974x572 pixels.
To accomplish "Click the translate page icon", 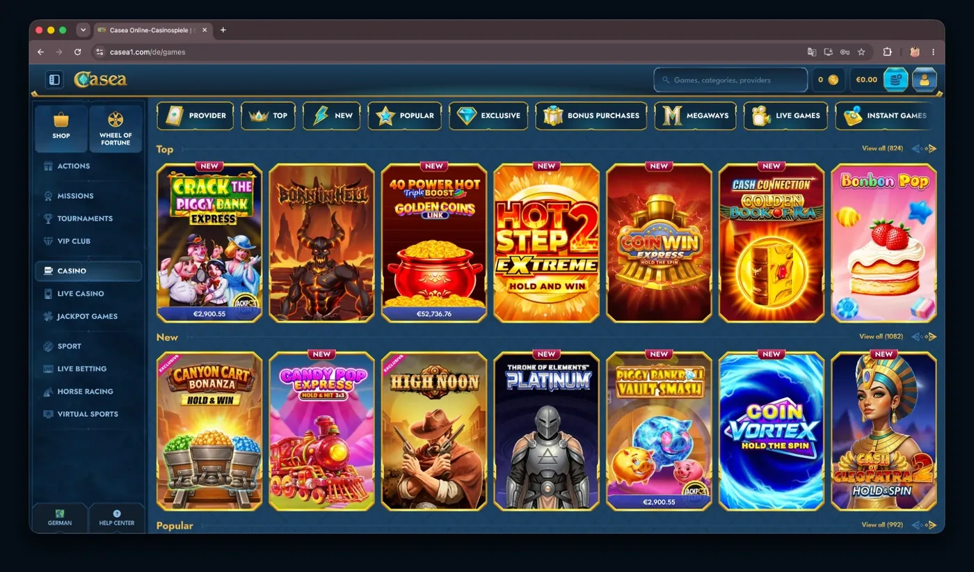I will tap(811, 51).
